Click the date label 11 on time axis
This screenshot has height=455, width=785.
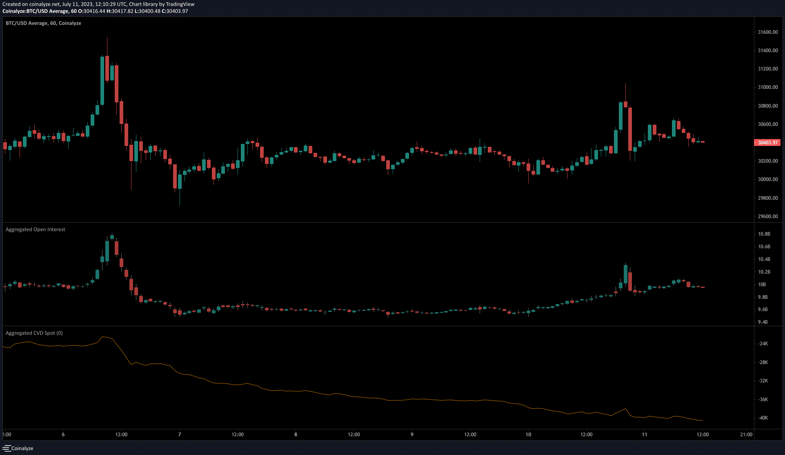(645, 435)
